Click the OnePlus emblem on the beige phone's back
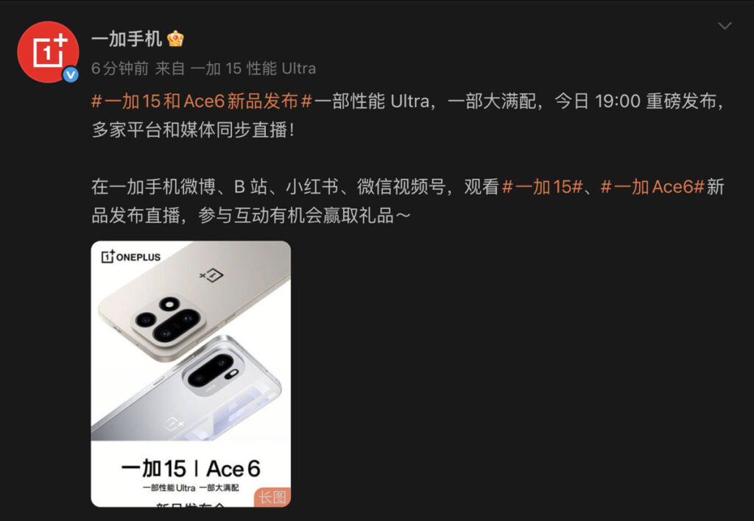The width and height of the screenshot is (754, 521). click(211, 275)
